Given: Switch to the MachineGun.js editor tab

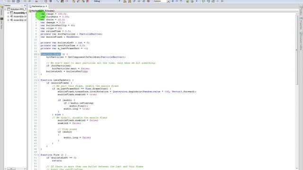Looking at the screenshot, I should point(38,6).
